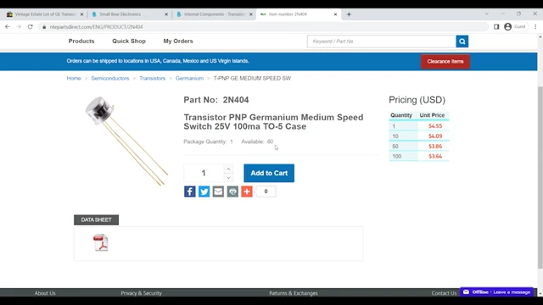Open the browser three-dot menu
The width and height of the screenshot is (543, 305).
tap(535, 26)
